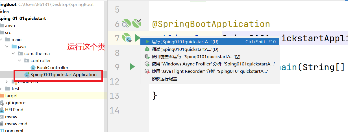Image resolution: width=348 pixels, height=132 pixels.
Task: Click the Spring bean checkmark gutter icon on line 6
Action: (x=137, y=23)
